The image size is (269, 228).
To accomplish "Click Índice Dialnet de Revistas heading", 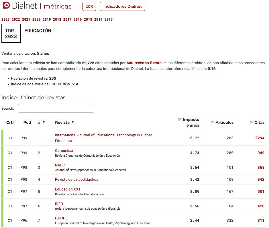I will coord(34,97).
